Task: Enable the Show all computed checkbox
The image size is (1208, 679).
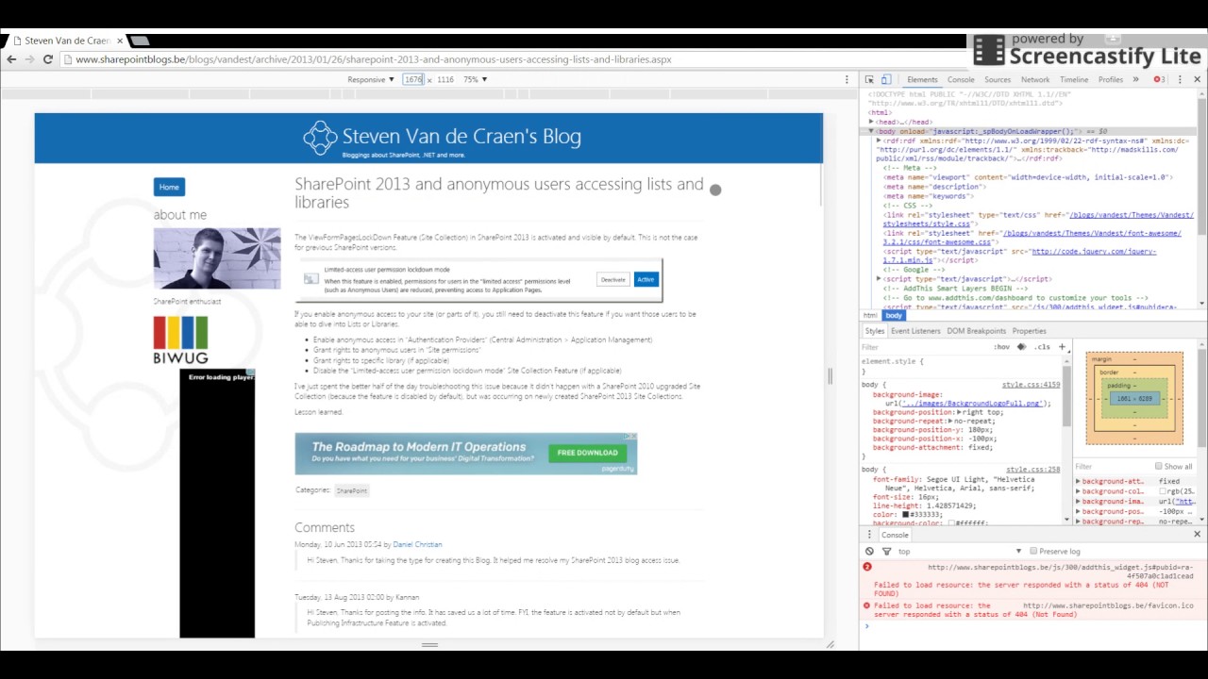Action: point(1159,466)
